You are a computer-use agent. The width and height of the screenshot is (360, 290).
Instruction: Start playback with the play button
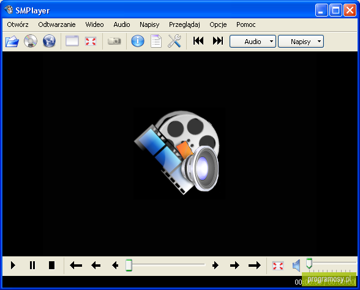(13, 266)
